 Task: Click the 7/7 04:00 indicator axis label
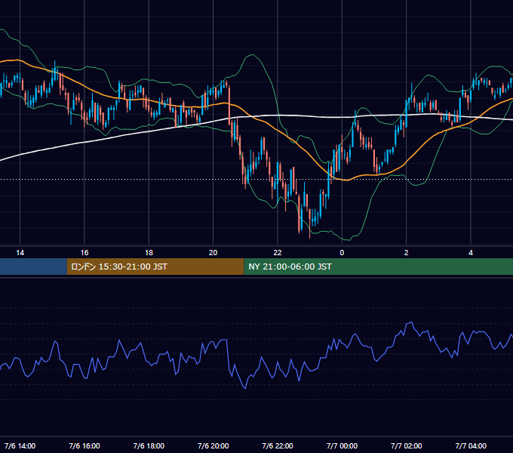pyautogui.click(x=471, y=445)
